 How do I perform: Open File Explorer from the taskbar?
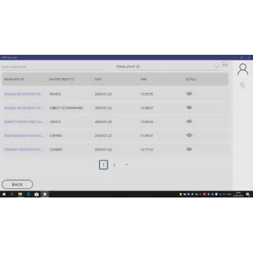click(20, 194)
